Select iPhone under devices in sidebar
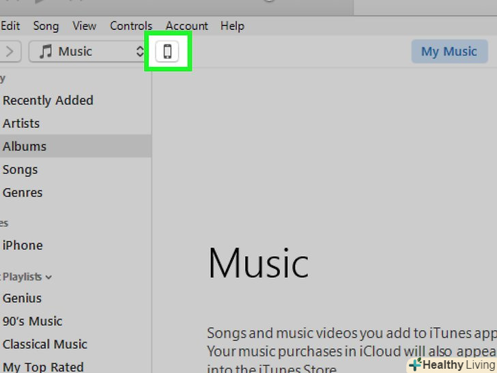This screenshot has width=497, height=373. tap(23, 245)
